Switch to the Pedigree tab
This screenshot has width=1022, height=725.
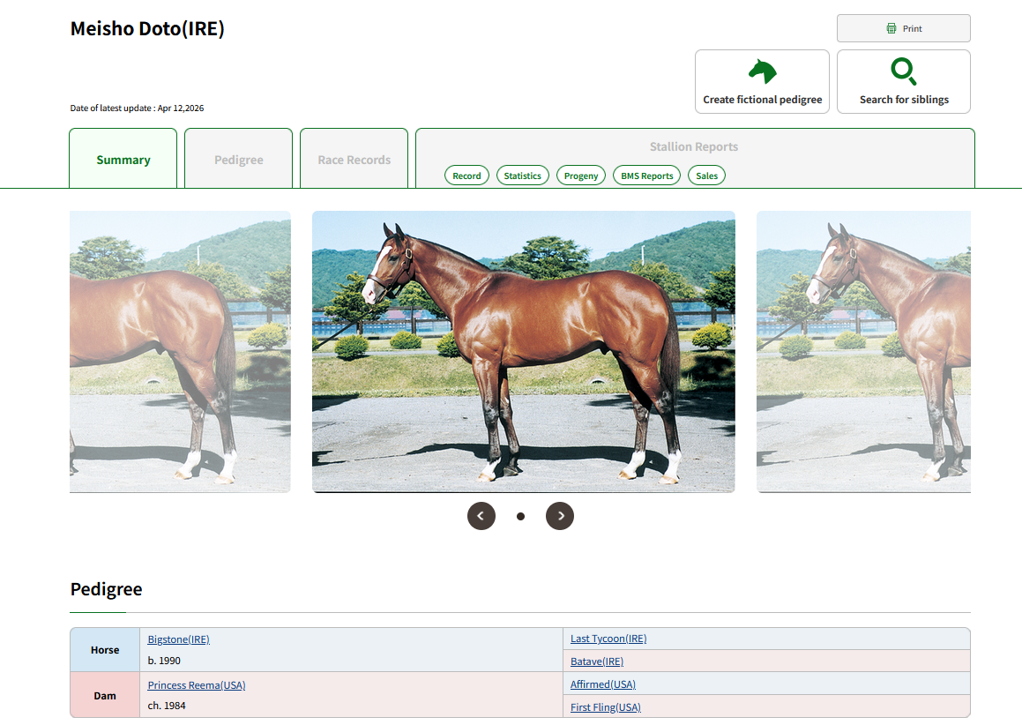click(x=239, y=159)
